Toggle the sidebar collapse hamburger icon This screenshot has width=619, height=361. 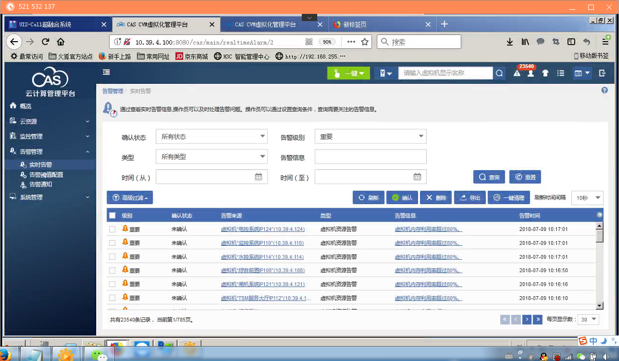[x=106, y=73]
